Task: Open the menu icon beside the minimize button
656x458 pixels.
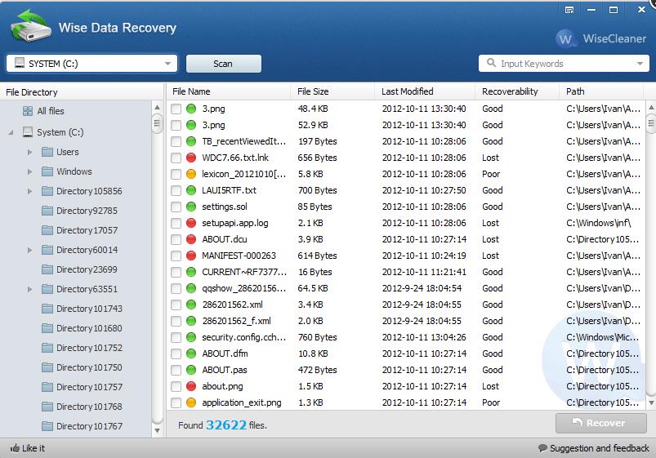Action: coord(569,10)
